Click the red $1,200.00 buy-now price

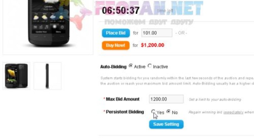[153, 45]
